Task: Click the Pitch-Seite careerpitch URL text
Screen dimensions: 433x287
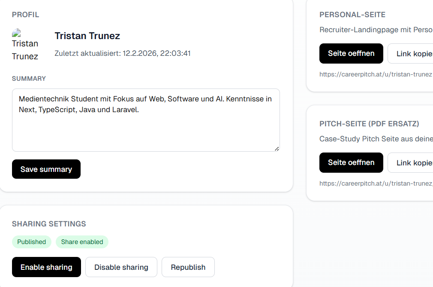Action: point(376,183)
